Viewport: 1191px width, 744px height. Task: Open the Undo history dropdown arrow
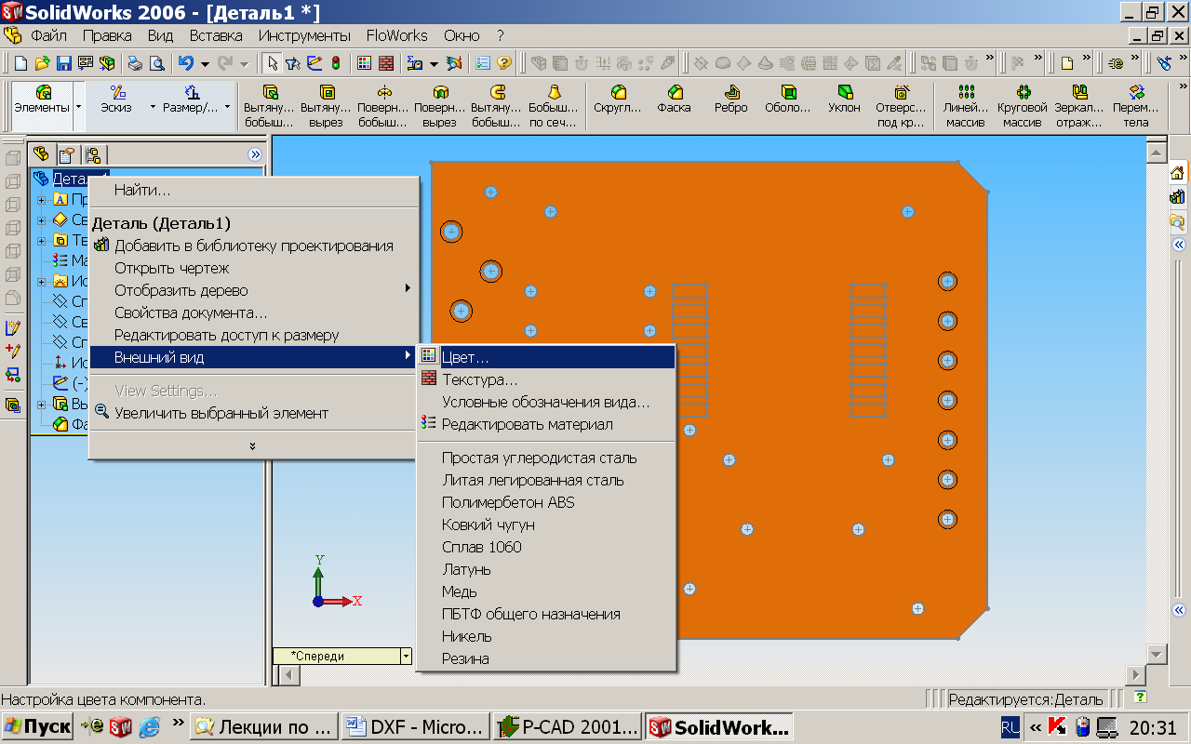205,63
